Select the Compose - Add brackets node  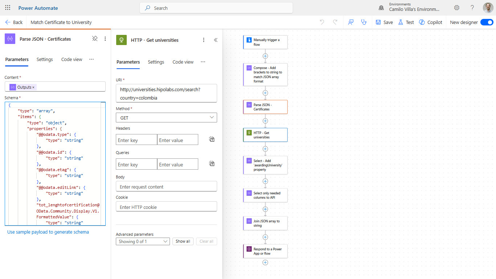point(265,74)
